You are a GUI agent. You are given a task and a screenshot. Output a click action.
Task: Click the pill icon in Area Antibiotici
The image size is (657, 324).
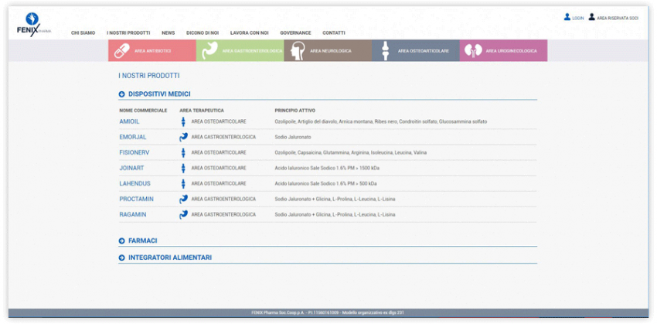pos(122,51)
